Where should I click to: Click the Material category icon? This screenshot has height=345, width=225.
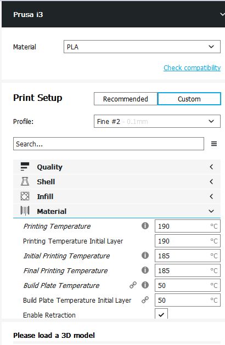click(25, 211)
